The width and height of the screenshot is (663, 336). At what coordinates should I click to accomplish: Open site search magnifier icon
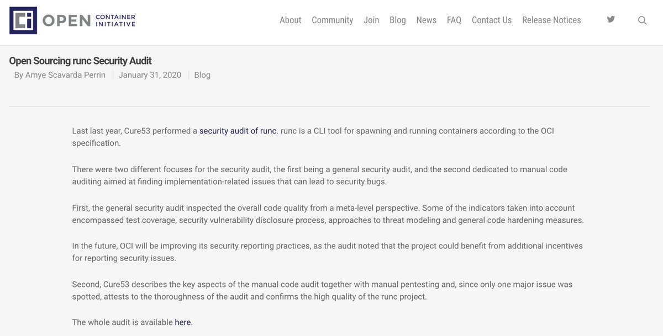click(x=642, y=20)
